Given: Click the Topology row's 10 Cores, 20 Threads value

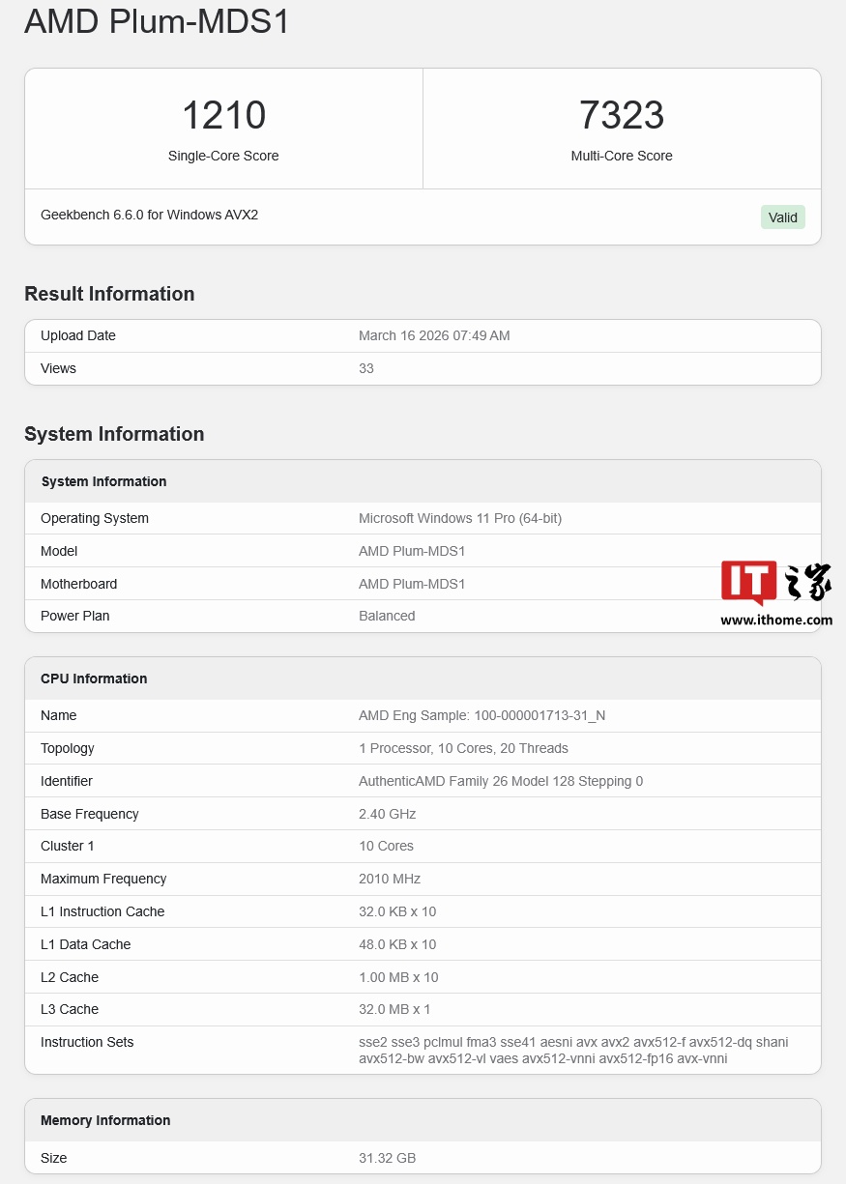Looking at the screenshot, I should pyautogui.click(x=463, y=748).
